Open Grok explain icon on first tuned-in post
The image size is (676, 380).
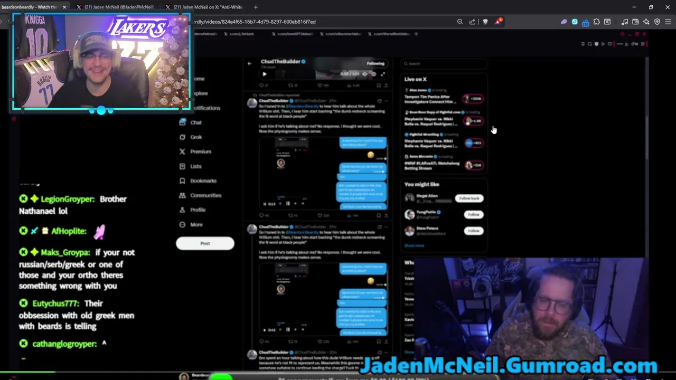(379, 101)
